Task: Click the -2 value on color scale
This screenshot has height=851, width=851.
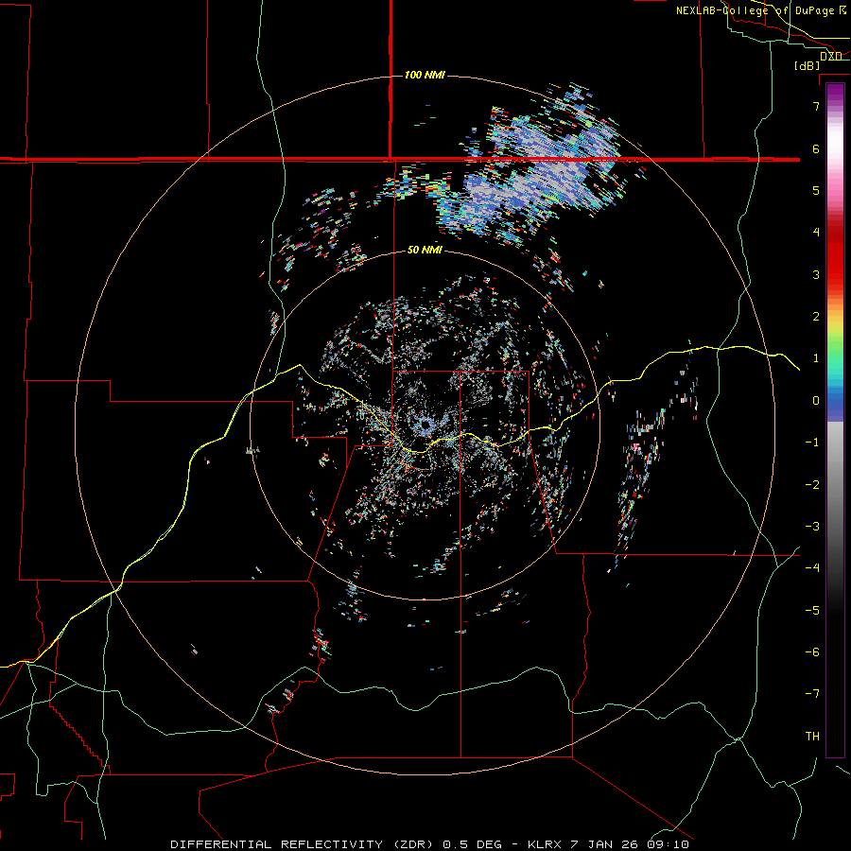Action: click(812, 485)
